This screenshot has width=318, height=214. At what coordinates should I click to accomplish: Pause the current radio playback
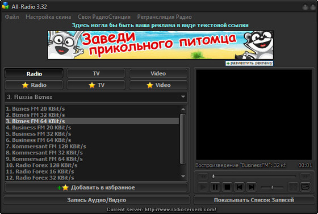pyautogui.click(x=215, y=187)
